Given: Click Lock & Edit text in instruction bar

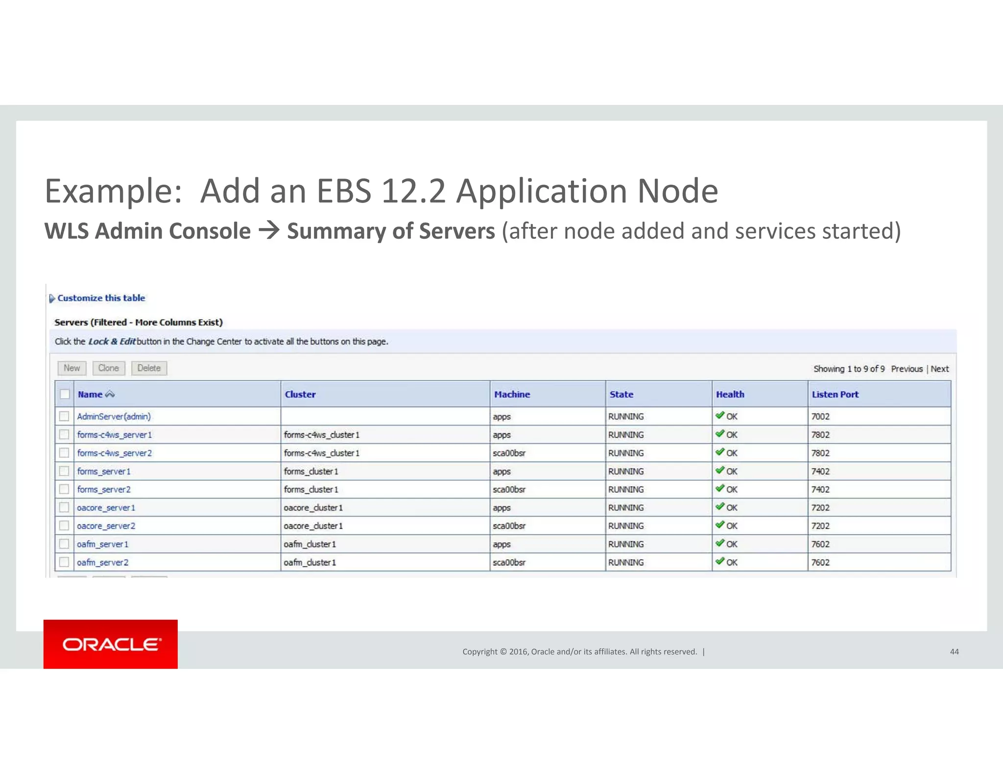Looking at the screenshot, I should tap(112, 341).
